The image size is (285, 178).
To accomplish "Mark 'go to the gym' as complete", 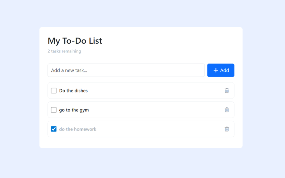I will (54, 110).
